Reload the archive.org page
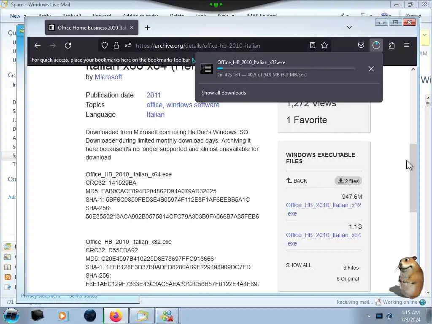432x324 pixels. 68,46
